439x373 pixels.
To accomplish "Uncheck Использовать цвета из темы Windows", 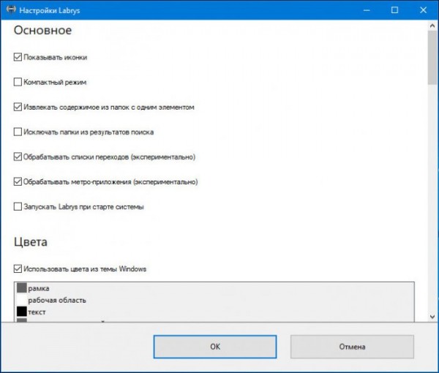I will (18, 268).
